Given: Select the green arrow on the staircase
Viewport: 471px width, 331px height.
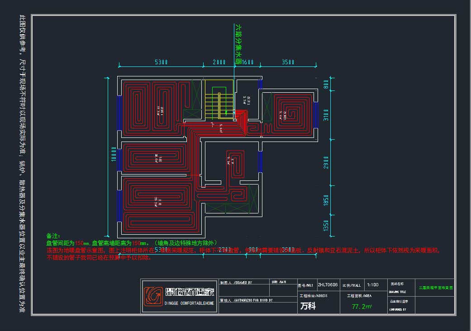Looking at the screenshot, I should click(227, 111).
